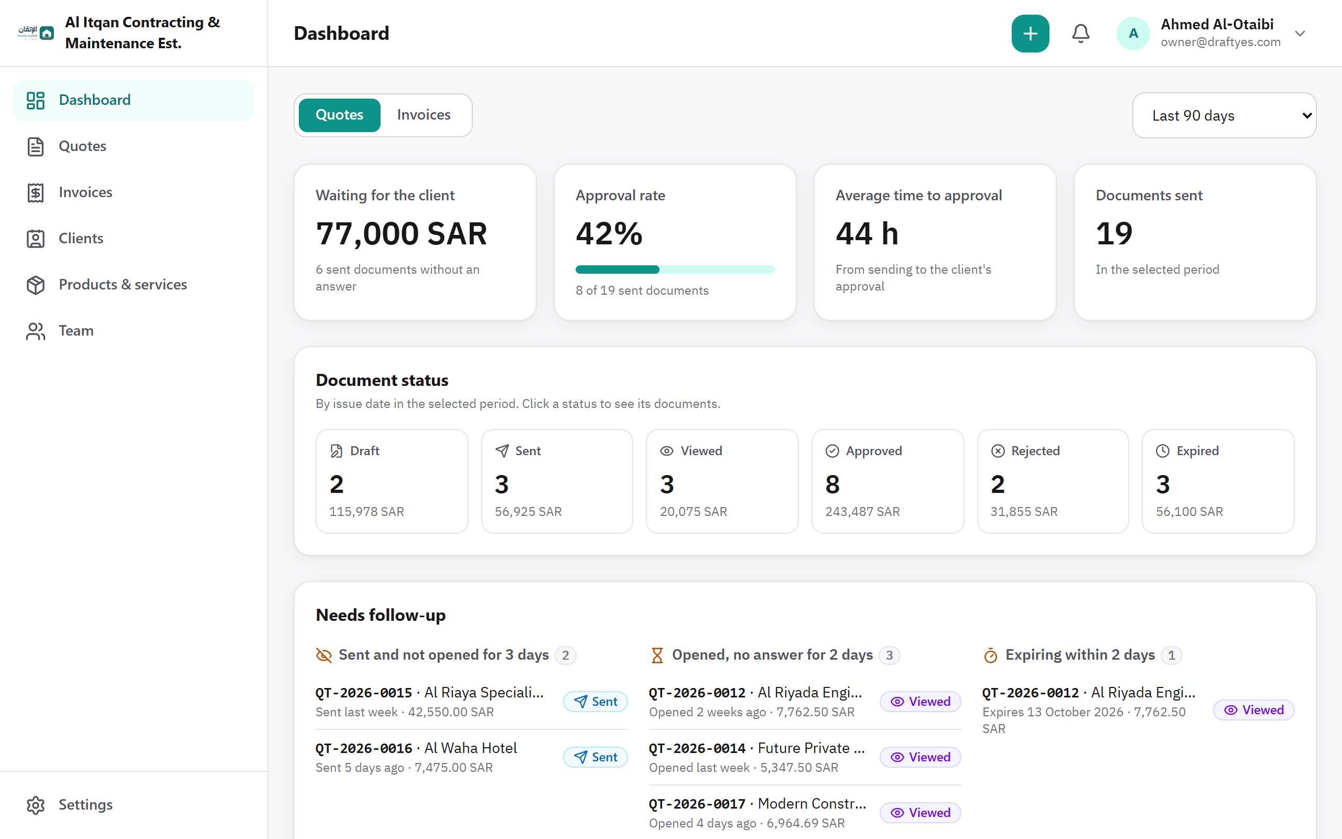Click the Documents sent card
The width and height of the screenshot is (1342, 839).
pos(1195,242)
